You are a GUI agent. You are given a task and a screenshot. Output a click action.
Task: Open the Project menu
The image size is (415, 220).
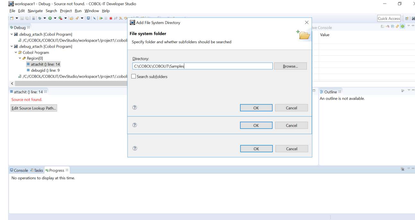click(x=66, y=11)
